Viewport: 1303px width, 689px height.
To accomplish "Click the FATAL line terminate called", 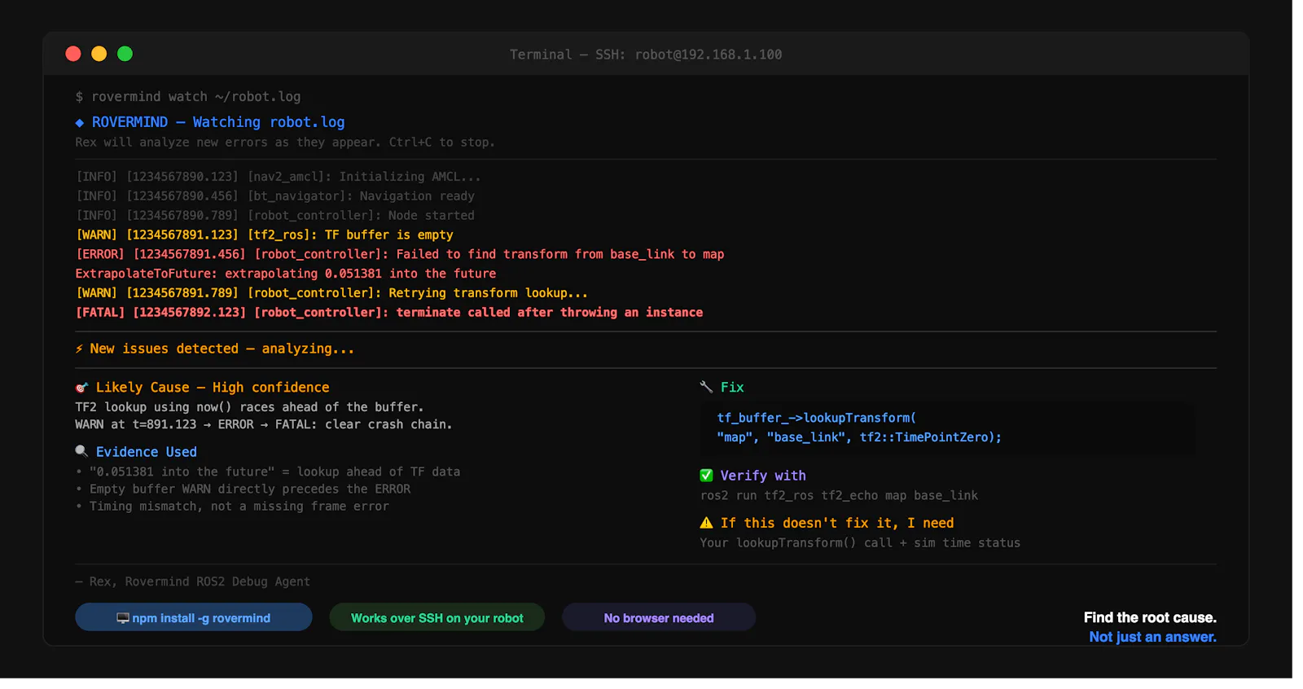I will coord(389,313).
